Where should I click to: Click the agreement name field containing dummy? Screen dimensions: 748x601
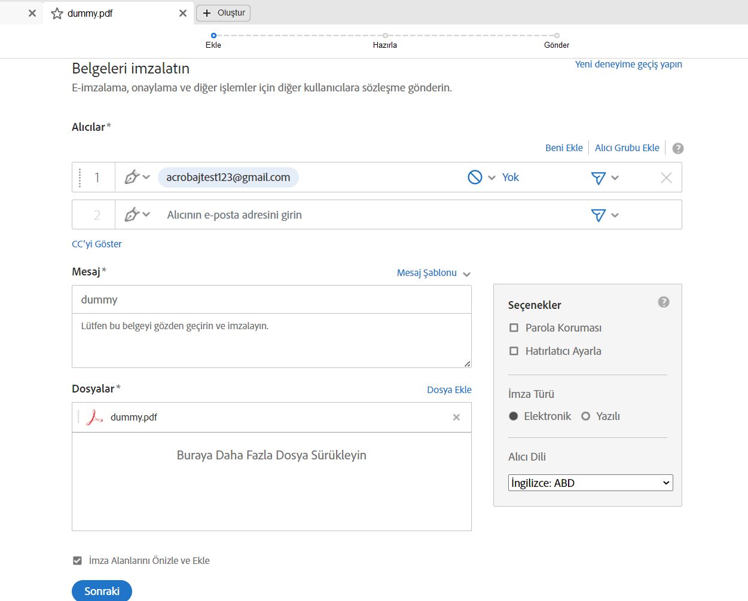(x=271, y=299)
